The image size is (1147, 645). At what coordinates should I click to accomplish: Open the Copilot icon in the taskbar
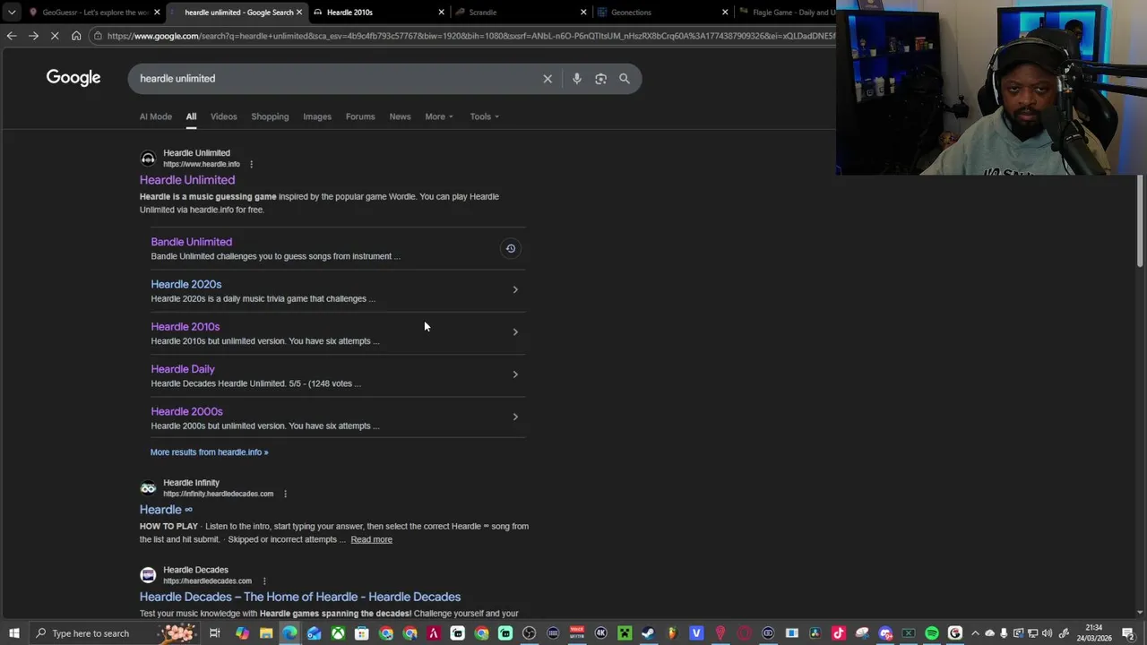point(242,633)
